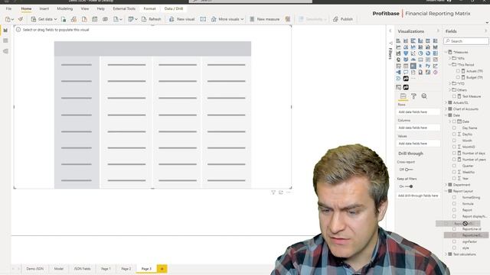Image resolution: width=490 pixels, height=275 pixels.
Task: Go to the Page 1 report tab
Action: coord(106,268)
